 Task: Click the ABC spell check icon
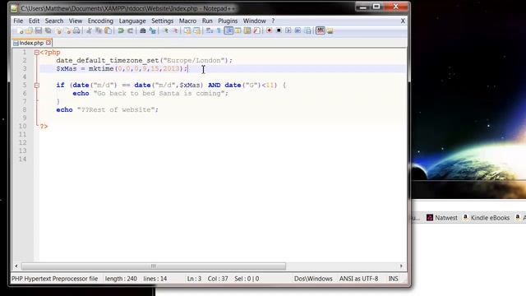(321, 31)
